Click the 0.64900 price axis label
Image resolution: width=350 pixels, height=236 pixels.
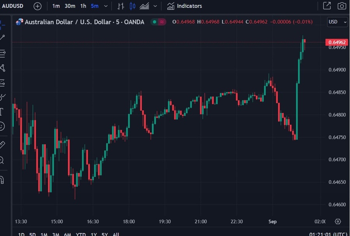(337, 70)
